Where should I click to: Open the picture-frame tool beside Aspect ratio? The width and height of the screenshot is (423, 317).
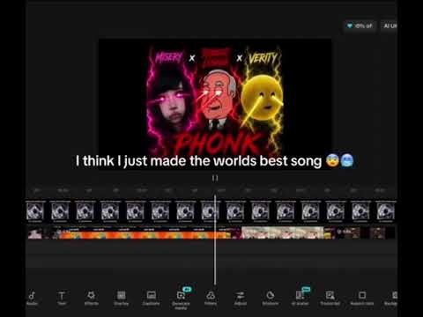(330, 298)
